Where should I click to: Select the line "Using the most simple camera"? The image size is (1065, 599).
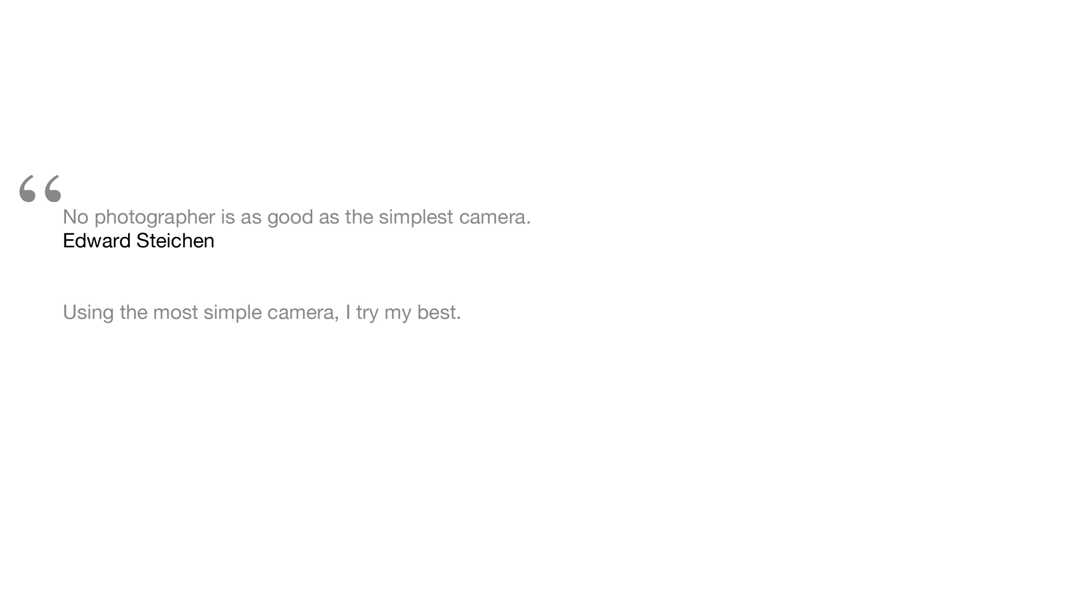pyautogui.click(x=262, y=313)
